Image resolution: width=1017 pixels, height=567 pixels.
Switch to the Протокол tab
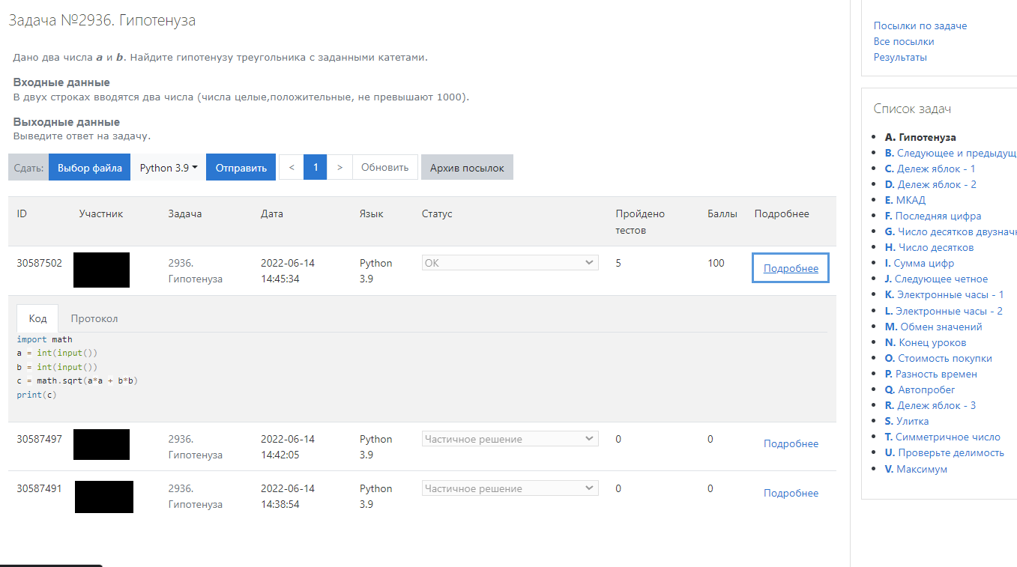click(94, 318)
